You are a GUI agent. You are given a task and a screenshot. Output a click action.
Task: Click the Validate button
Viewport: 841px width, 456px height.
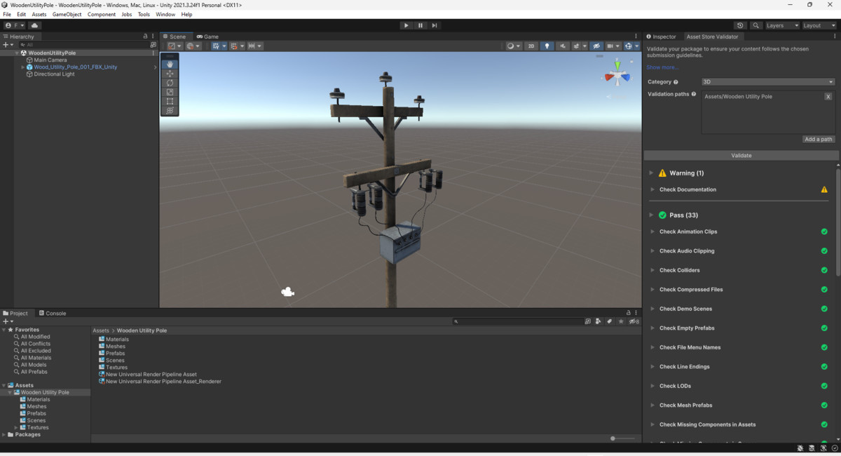click(741, 155)
